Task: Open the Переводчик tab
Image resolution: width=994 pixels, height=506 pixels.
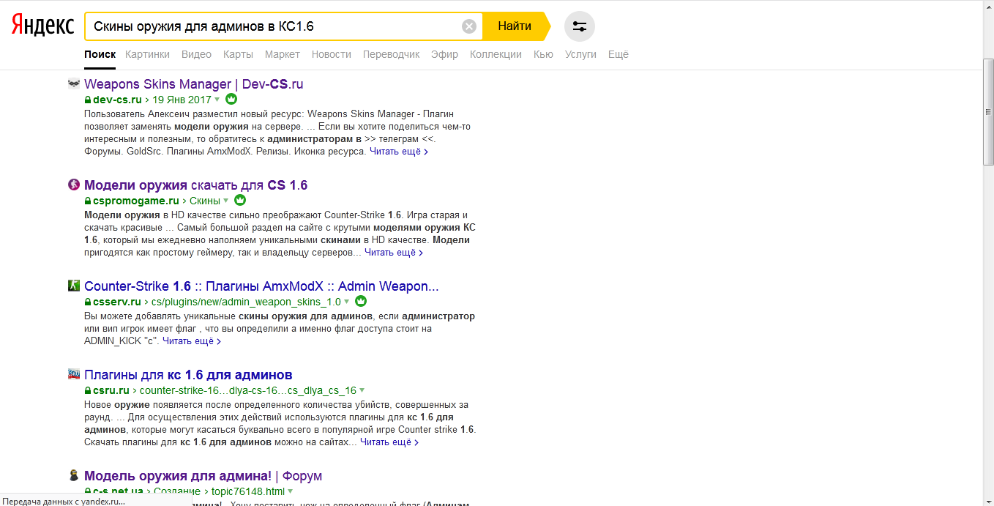Action: tap(392, 54)
